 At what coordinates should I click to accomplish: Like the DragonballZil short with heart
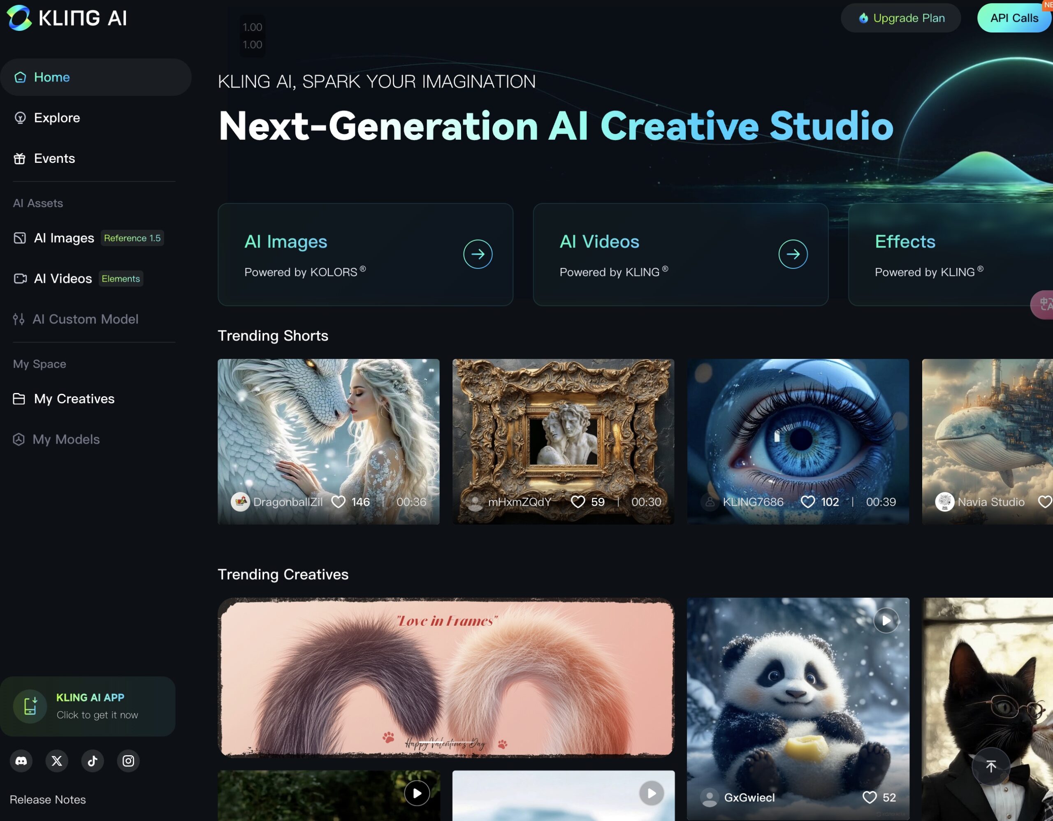point(339,502)
